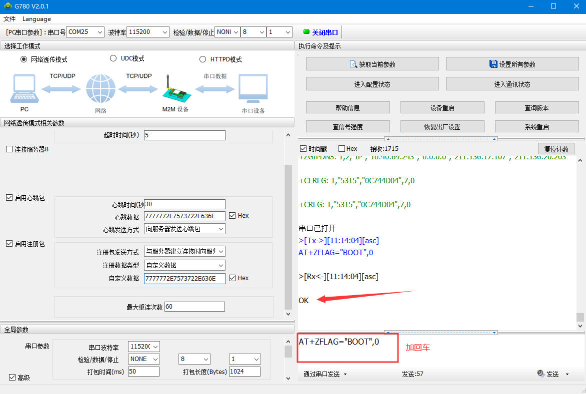This screenshot has height=394, width=586.
Task: Toggle the 时间戳 timestamp checkbox
Action: click(x=303, y=148)
